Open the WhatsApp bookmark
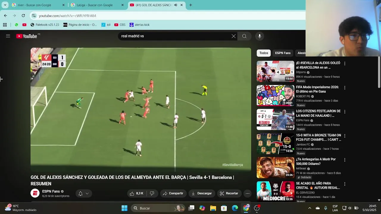The image size is (381, 214). (16, 25)
